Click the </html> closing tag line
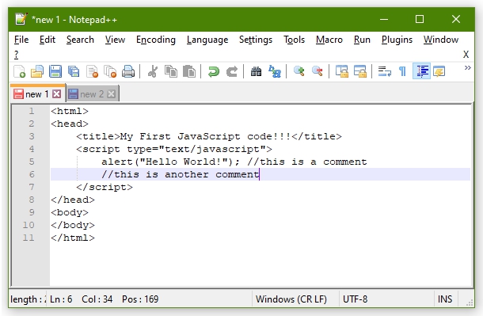 (73, 238)
